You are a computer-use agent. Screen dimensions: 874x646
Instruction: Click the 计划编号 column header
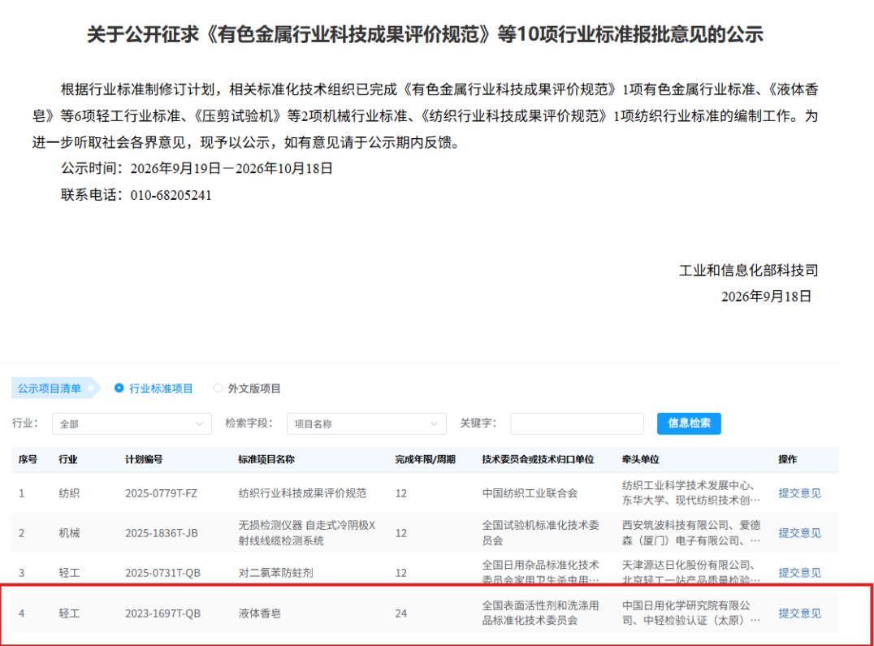(x=144, y=459)
